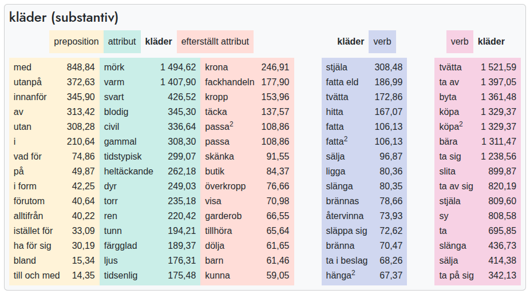The width and height of the screenshot is (530, 294).
Task: Select the phrase 'ta av sig'
Action: tap(456, 186)
